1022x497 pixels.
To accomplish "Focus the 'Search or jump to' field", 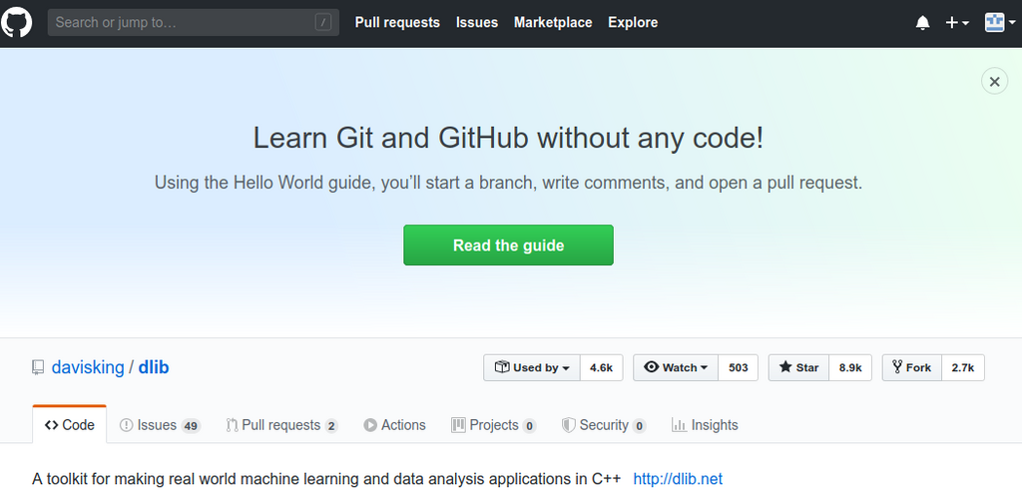I will click(193, 23).
